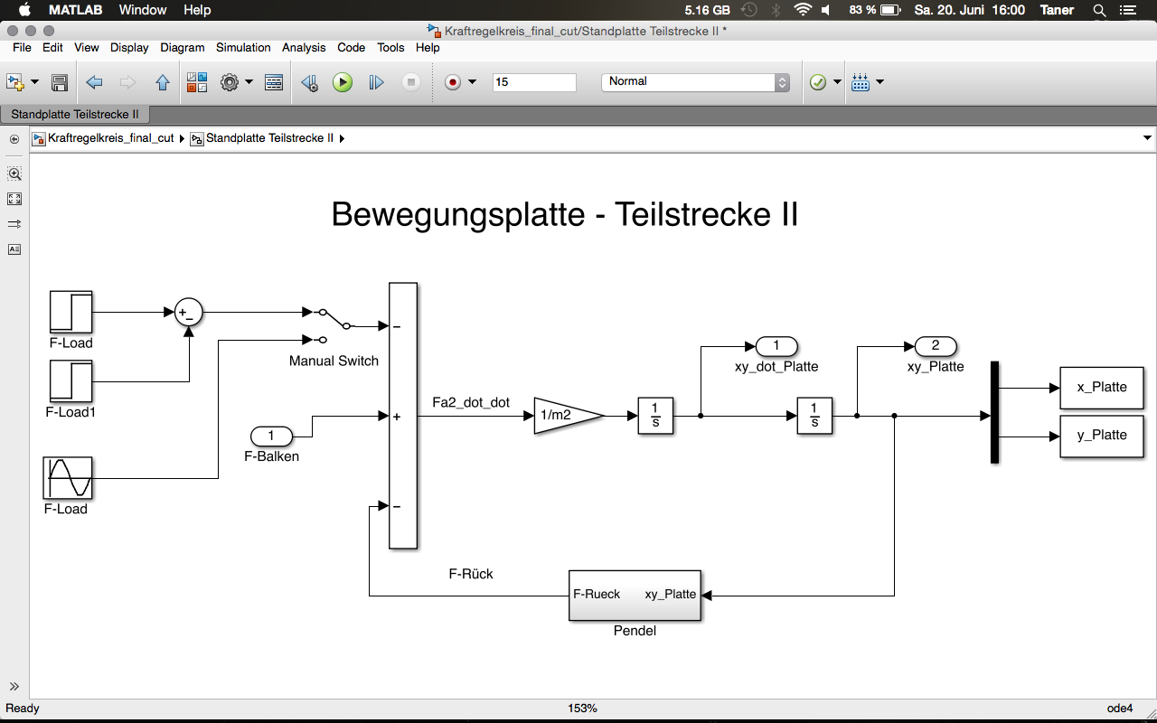The width and height of the screenshot is (1157, 723).
Task: Click the Step Back simulation icon
Action: [x=309, y=82]
